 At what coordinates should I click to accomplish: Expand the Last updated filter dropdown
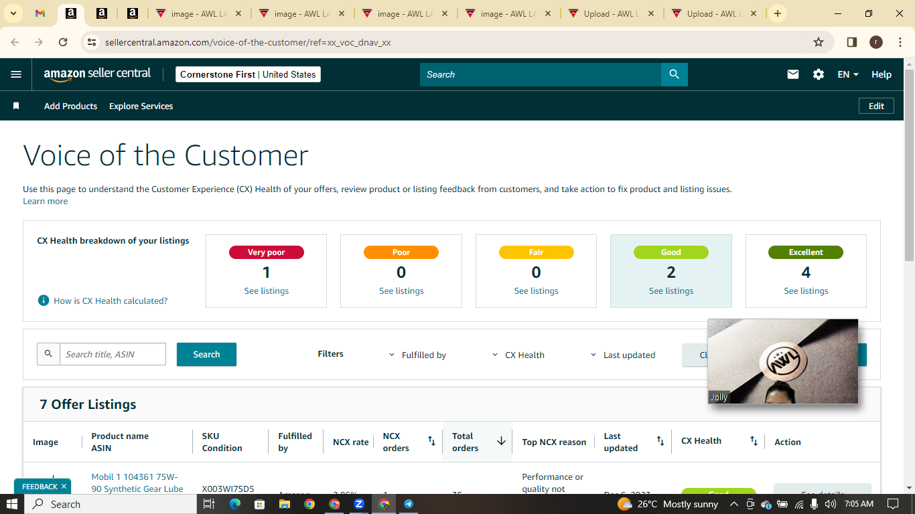pyautogui.click(x=622, y=355)
